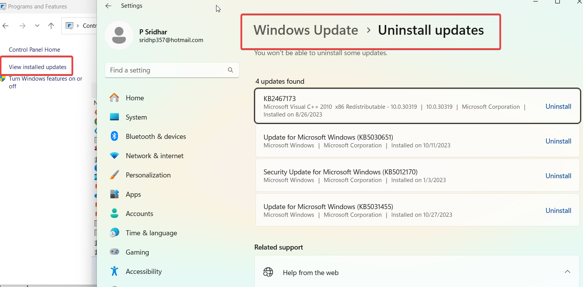The image size is (583, 287).
Task: Open Bluetooth & devices settings
Action: pyautogui.click(x=155, y=136)
